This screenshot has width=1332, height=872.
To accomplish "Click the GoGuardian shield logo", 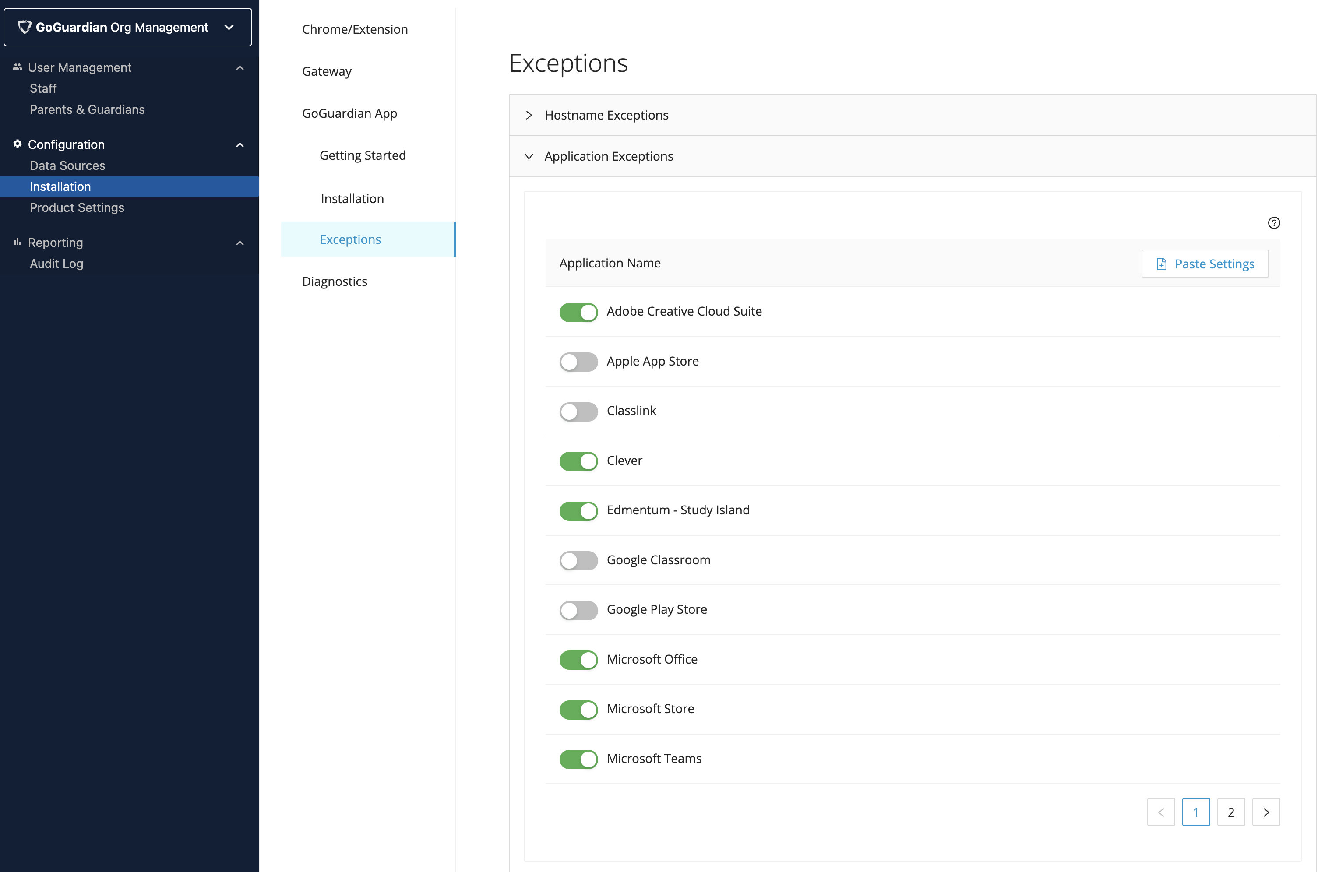I will pyautogui.click(x=25, y=26).
